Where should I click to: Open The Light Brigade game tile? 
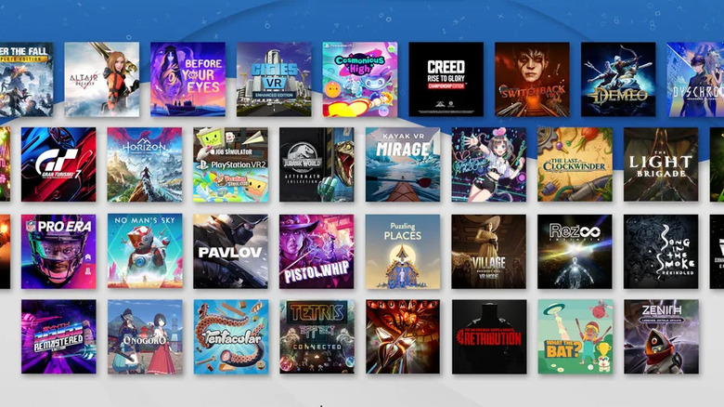[x=661, y=164]
